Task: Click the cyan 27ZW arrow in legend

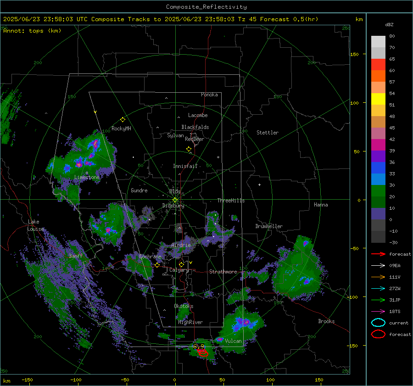Action: [x=378, y=289]
